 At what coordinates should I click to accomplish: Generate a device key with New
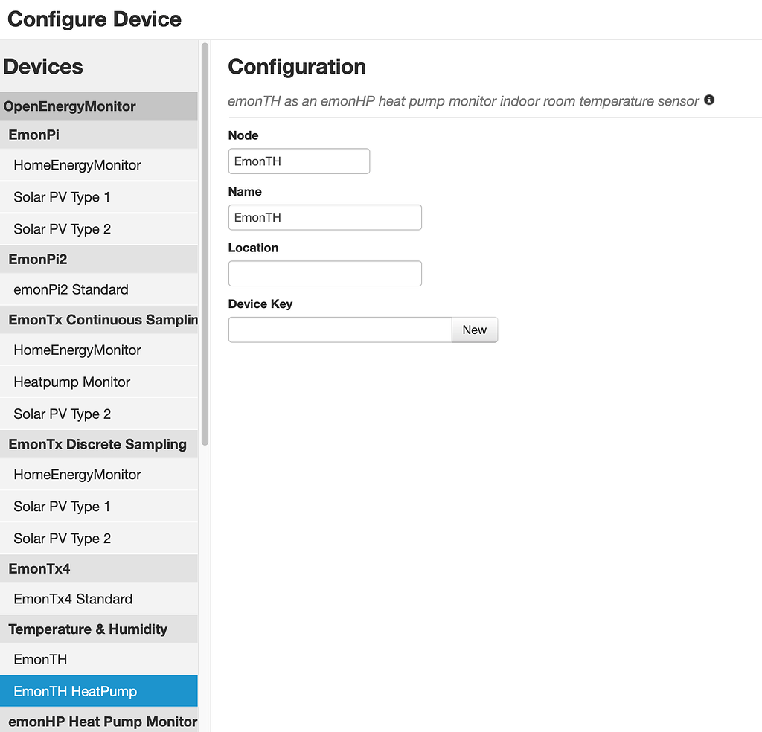tap(475, 330)
